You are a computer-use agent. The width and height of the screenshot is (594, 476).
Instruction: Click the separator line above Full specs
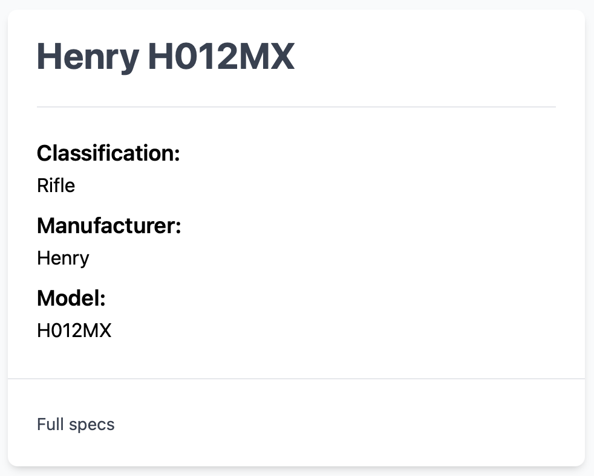pyautogui.click(x=296, y=379)
